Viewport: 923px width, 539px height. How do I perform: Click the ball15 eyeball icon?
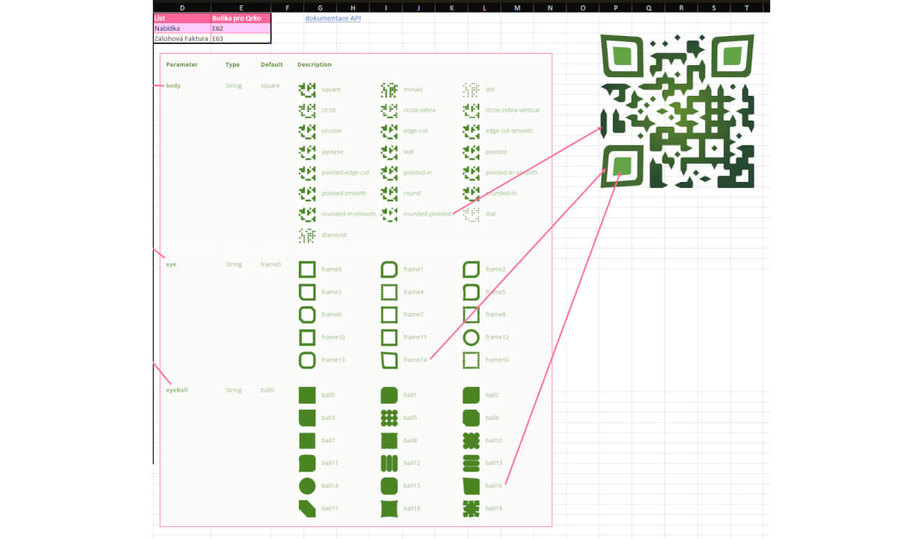[389, 486]
